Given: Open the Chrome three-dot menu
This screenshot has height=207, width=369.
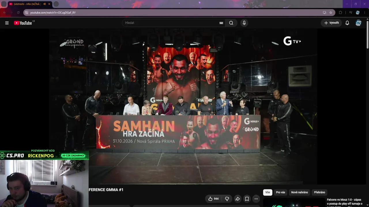Looking at the screenshot, I should click(365, 13).
